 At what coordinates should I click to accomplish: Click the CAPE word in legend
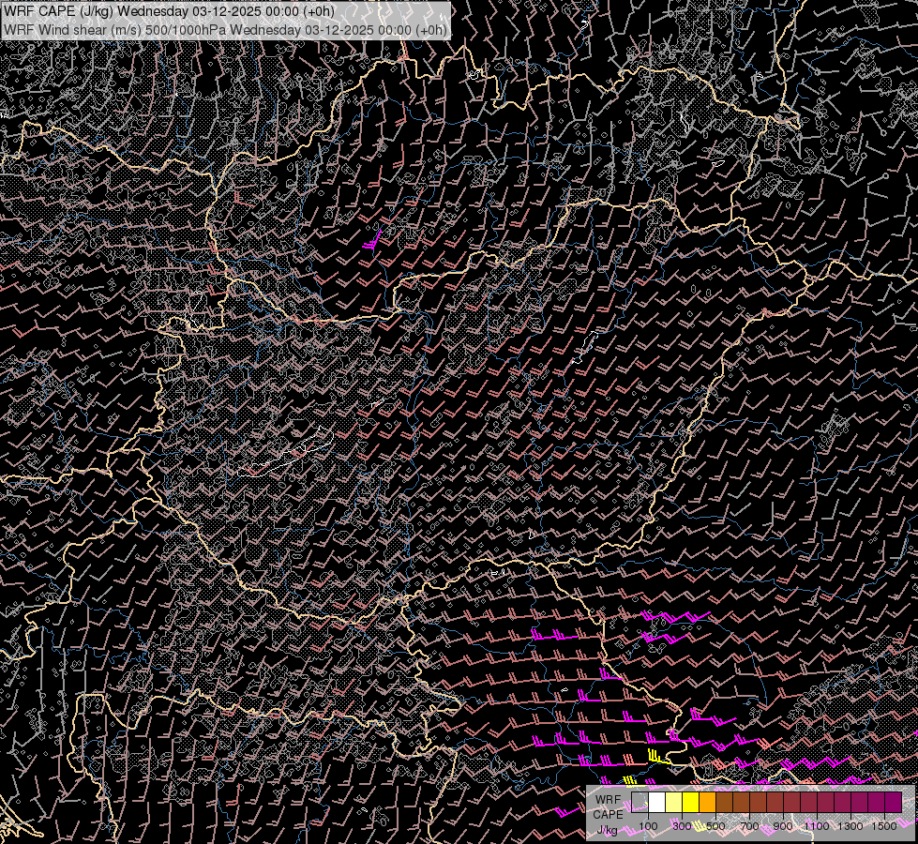608,815
